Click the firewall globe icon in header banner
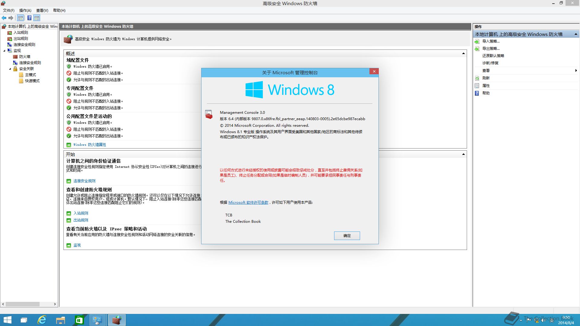 (68, 39)
